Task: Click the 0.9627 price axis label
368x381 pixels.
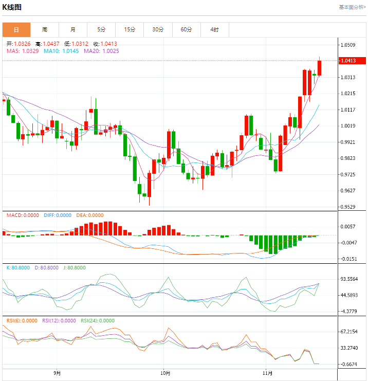Action: coord(348,190)
